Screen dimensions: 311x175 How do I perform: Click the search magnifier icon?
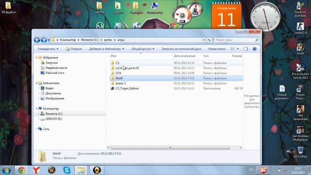tap(257, 40)
